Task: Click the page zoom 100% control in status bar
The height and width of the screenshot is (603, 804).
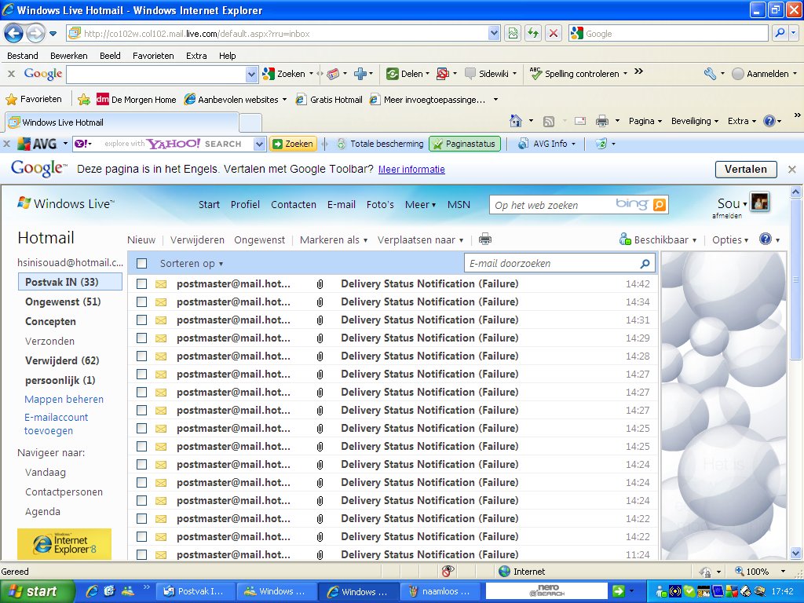Action: coord(760,572)
